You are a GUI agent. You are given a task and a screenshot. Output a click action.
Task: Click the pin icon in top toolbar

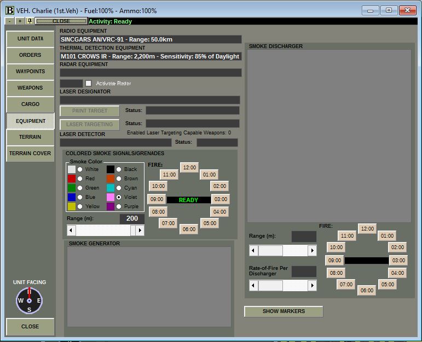pyautogui.click(x=30, y=21)
